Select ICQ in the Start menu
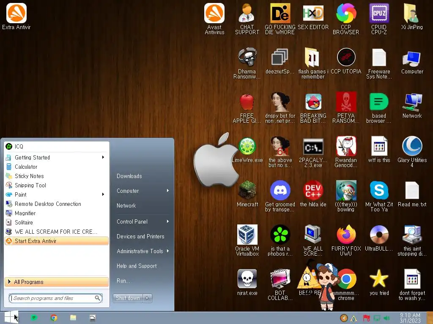Image resolution: width=433 pixels, height=324 pixels. pos(57,146)
